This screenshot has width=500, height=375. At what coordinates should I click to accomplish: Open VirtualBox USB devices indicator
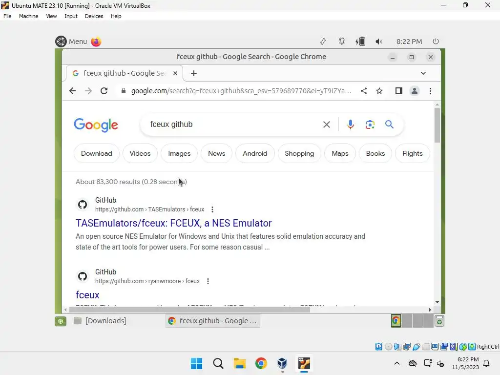tap(416, 347)
